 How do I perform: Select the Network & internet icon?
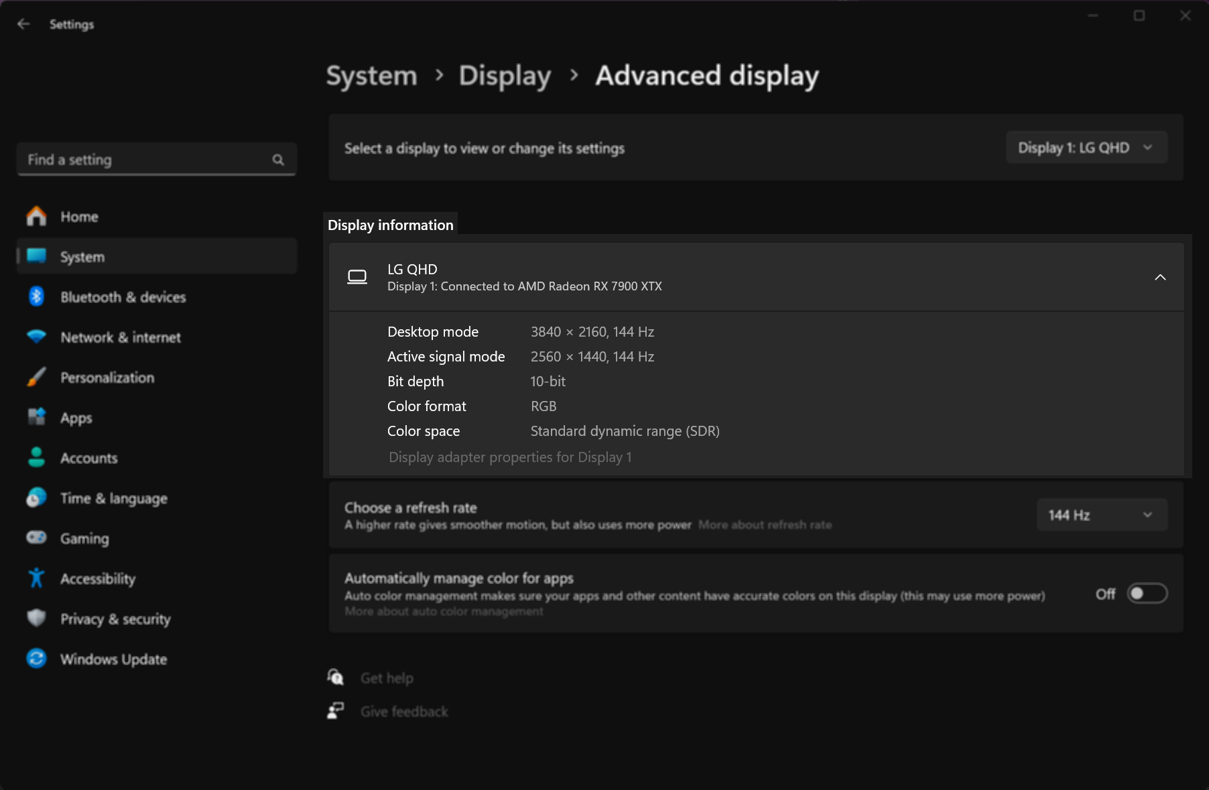pos(36,337)
